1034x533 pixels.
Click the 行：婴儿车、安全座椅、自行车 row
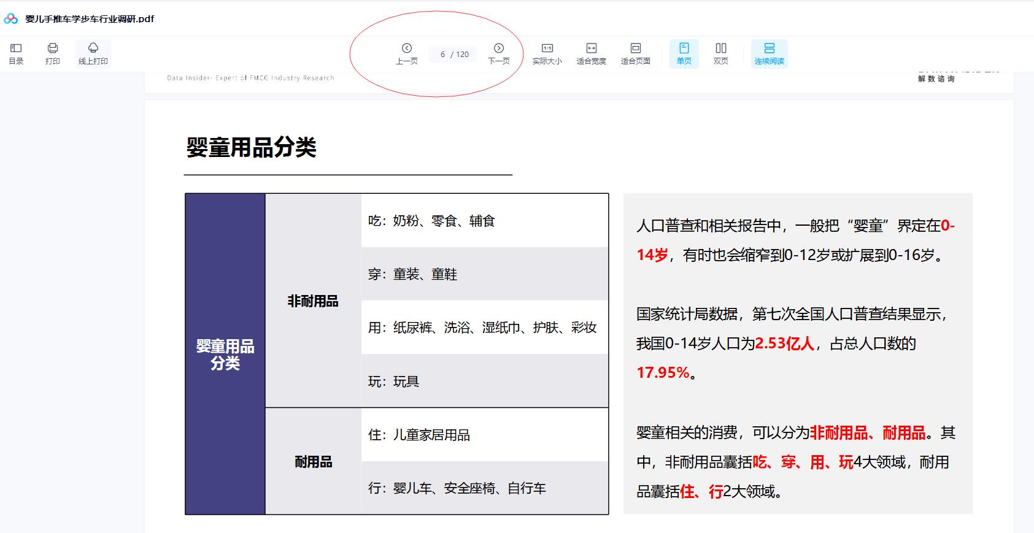coord(457,488)
